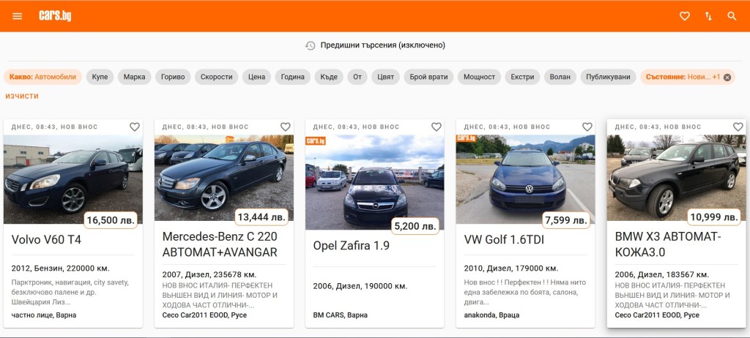Click the 7,599 лв. price badge
750x338 pixels.
click(566, 220)
